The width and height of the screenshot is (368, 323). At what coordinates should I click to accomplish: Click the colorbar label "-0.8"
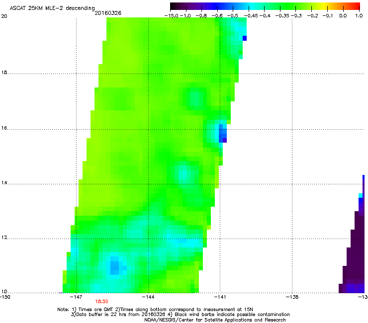(x=201, y=16)
